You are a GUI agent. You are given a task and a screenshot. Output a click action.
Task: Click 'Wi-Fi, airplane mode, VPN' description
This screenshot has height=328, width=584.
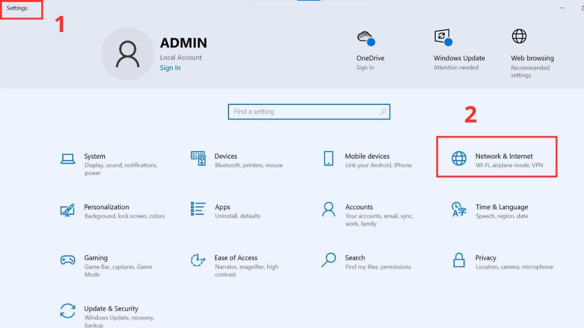[509, 165]
